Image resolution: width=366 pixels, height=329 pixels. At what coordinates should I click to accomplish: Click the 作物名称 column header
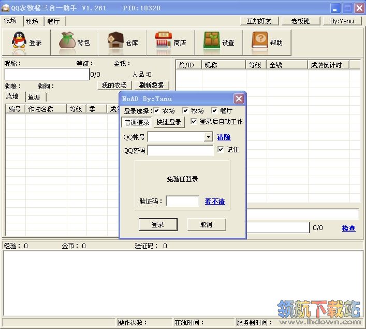46,109
